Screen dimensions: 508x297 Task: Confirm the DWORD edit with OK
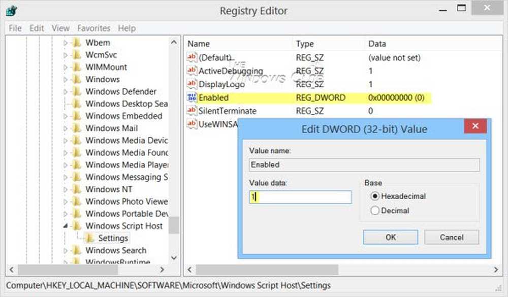[x=390, y=237]
